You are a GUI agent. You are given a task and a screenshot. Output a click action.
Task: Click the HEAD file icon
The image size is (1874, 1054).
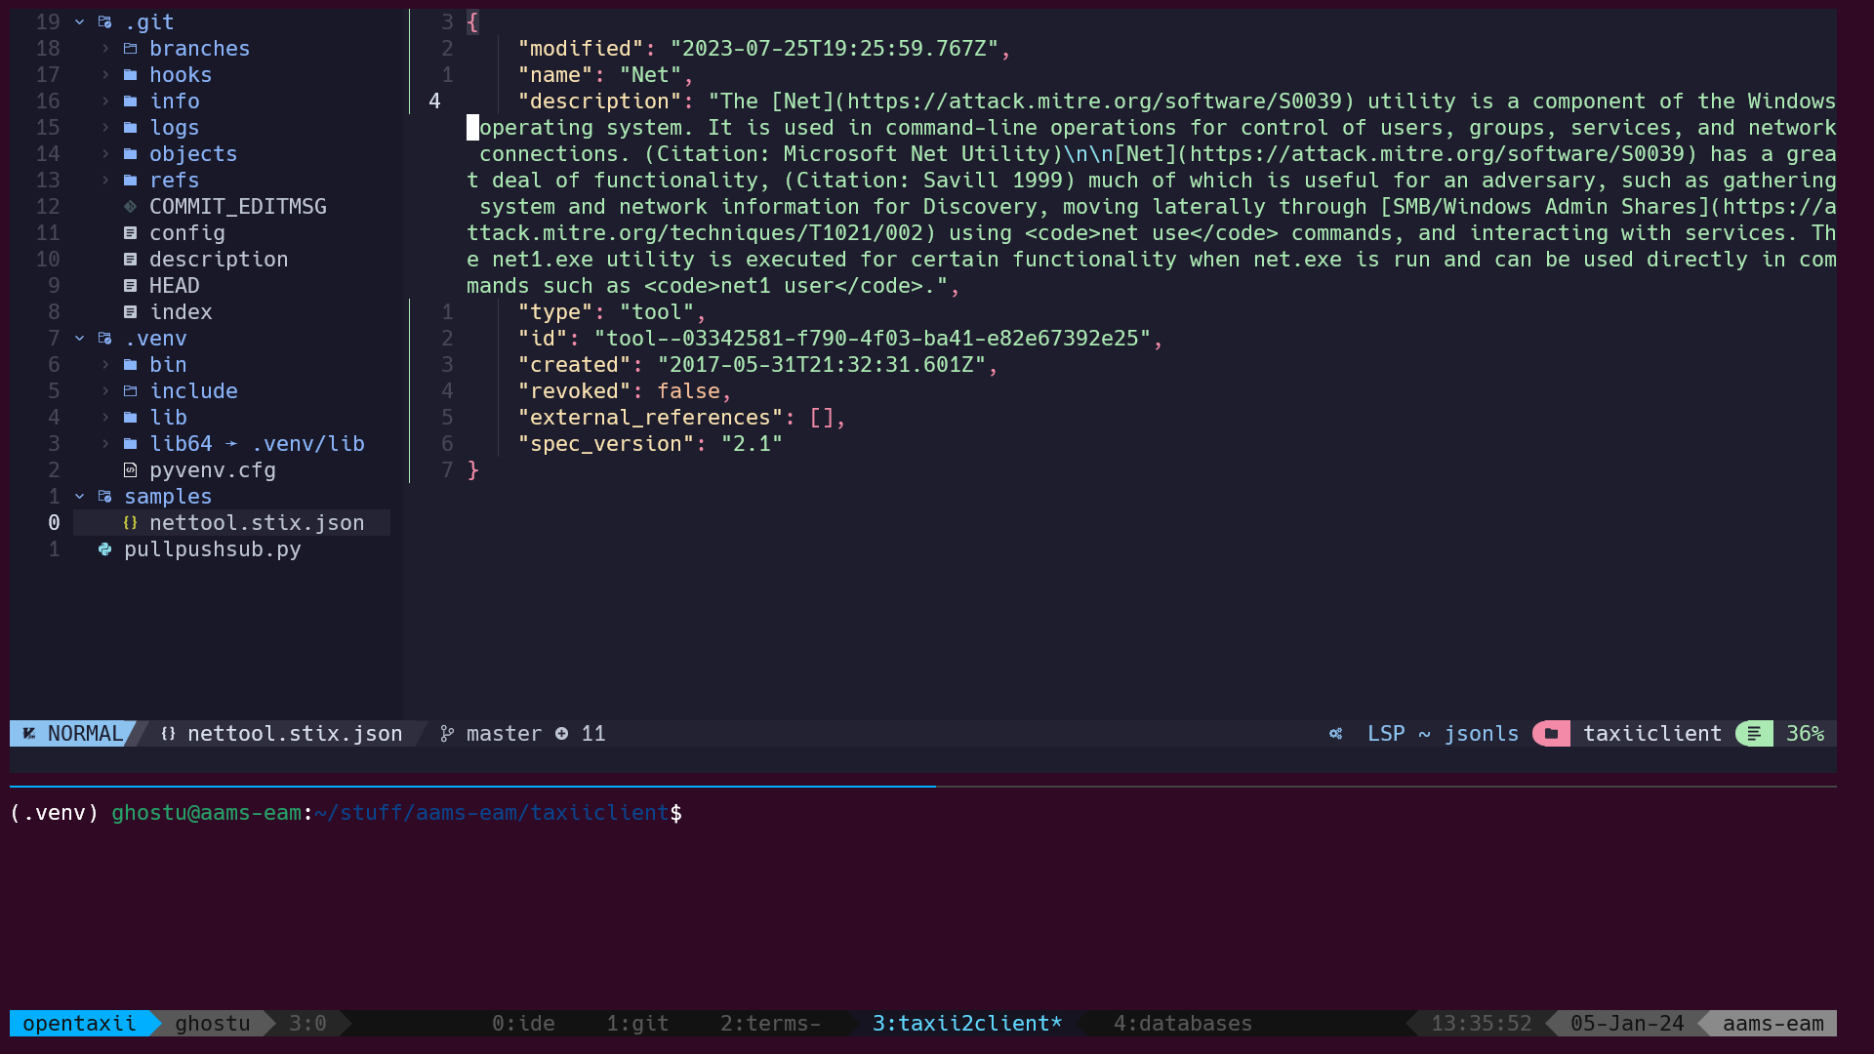(x=131, y=285)
